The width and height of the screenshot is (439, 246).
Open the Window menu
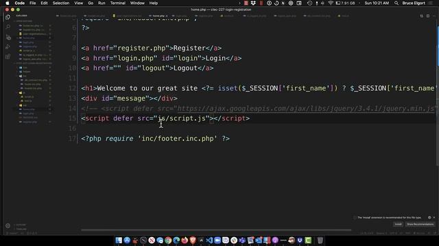click(x=137, y=3)
